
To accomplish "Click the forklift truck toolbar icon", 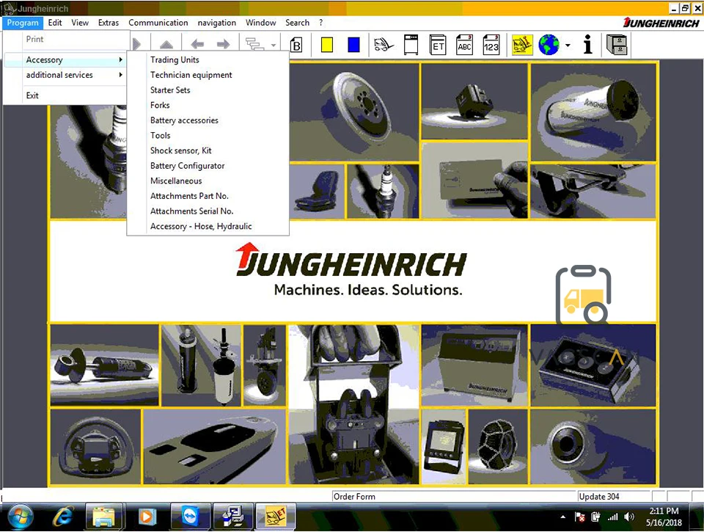I will point(384,45).
